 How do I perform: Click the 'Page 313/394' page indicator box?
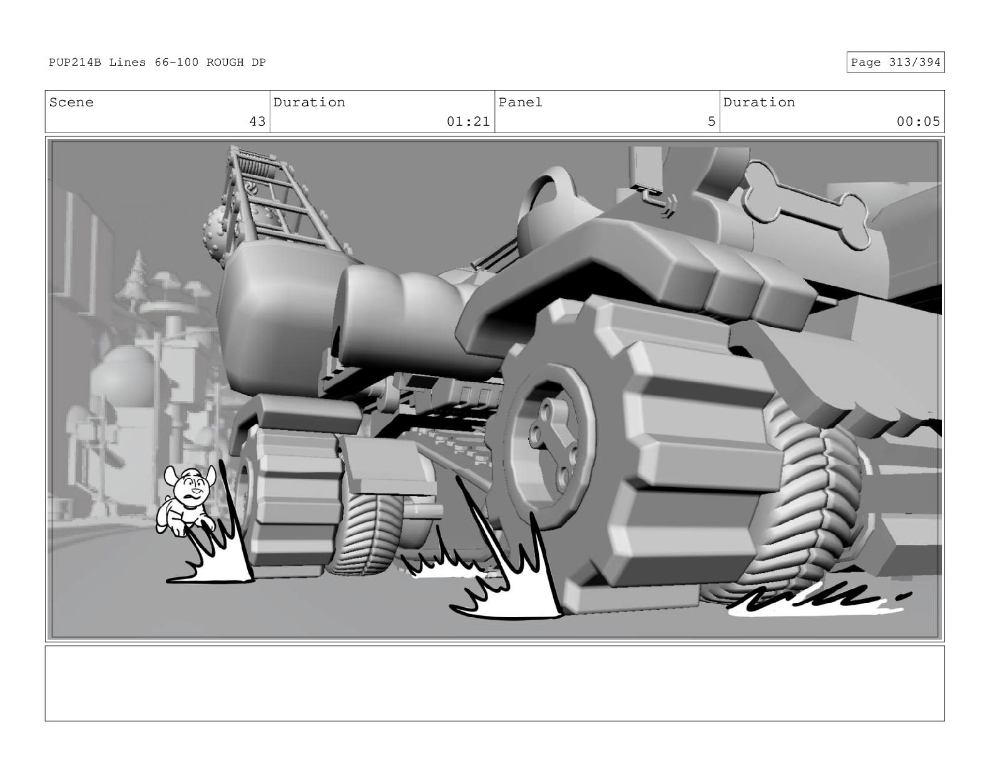pos(895,63)
